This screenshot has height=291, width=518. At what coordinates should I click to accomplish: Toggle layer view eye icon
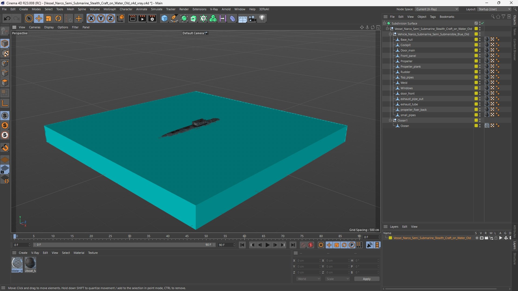tap(482, 238)
